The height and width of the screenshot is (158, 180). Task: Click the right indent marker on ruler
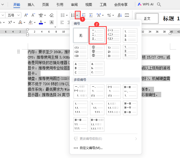170,33
